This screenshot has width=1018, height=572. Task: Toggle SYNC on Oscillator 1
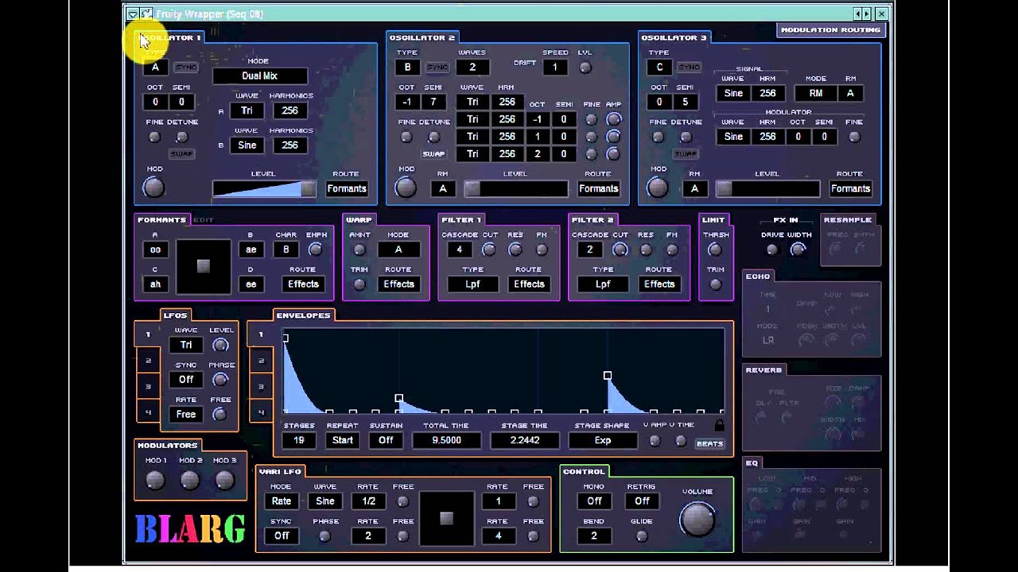point(185,68)
